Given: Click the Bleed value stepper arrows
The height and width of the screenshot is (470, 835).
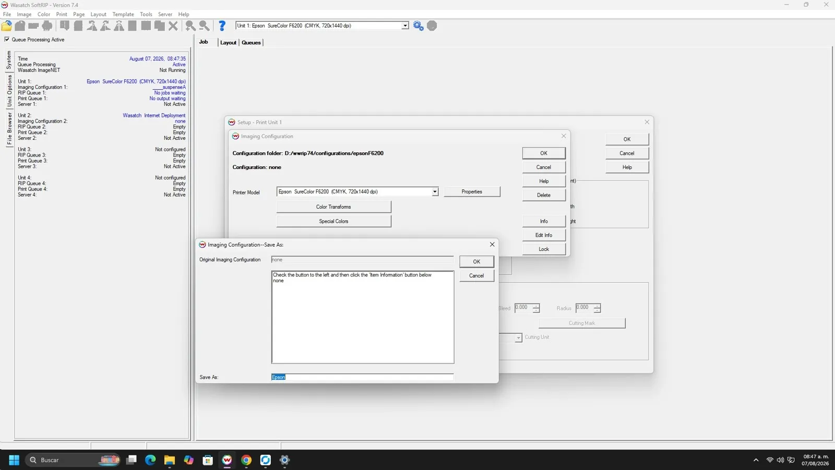Looking at the screenshot, I should point(536,308).
